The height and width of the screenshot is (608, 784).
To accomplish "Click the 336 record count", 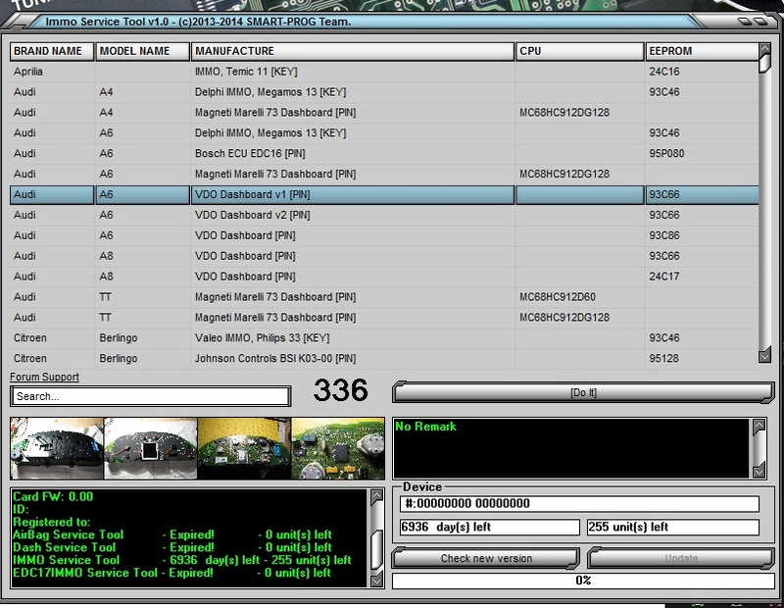I will point(340,390).
